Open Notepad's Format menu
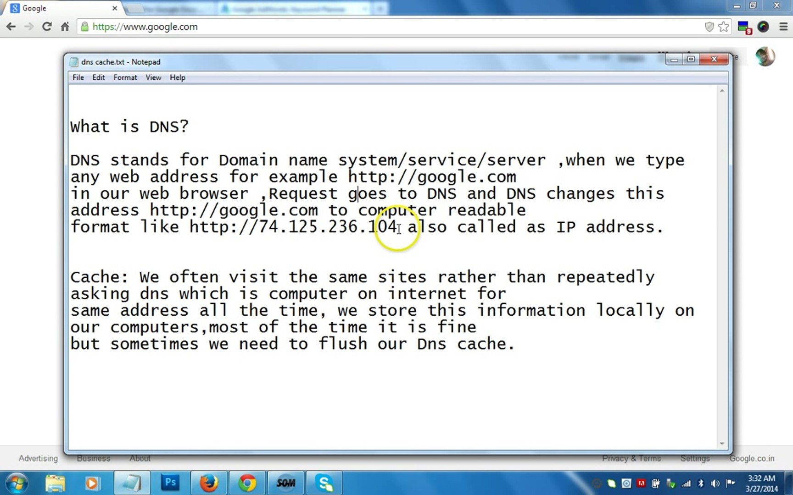The width and height of the screenshot is (793, 495). click(x=125, y=77)
